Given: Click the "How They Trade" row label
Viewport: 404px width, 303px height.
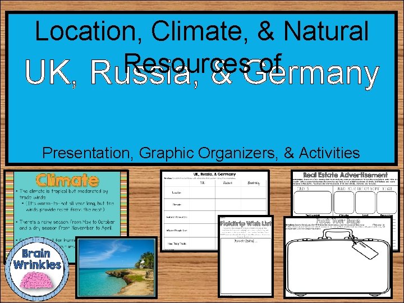Looking at the screenshot, I should 177,244.
